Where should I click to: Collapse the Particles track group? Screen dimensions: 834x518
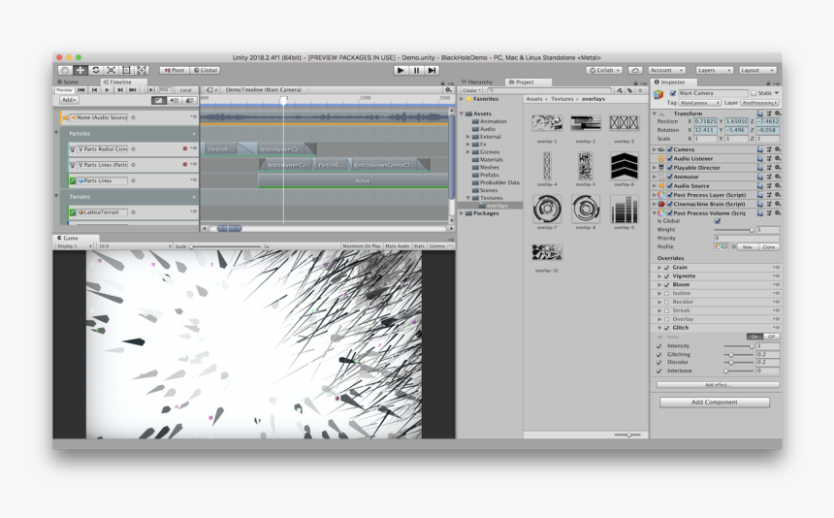click(56, 133)
